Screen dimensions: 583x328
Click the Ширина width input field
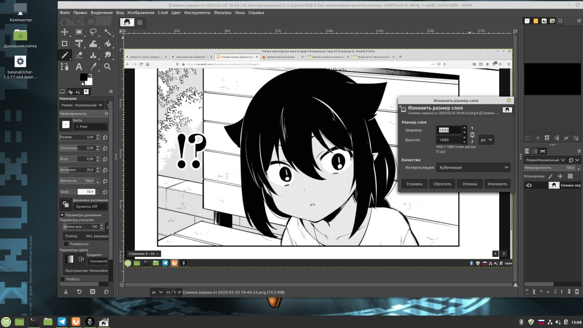click(449, 130)
